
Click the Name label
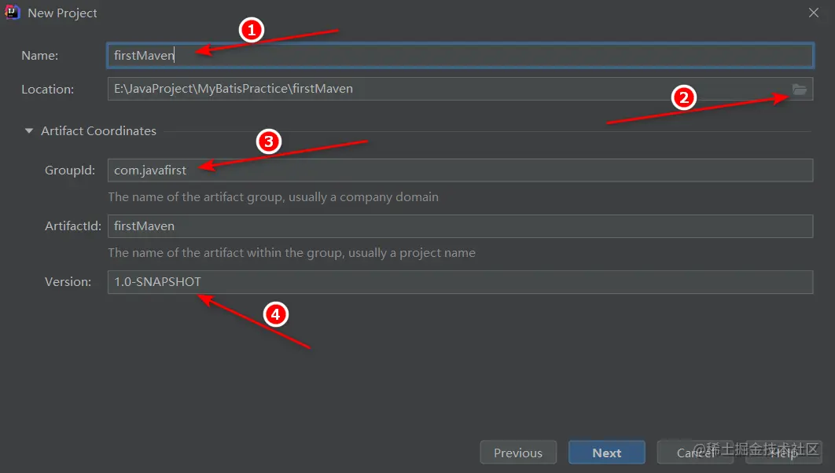tap(40, 55)
